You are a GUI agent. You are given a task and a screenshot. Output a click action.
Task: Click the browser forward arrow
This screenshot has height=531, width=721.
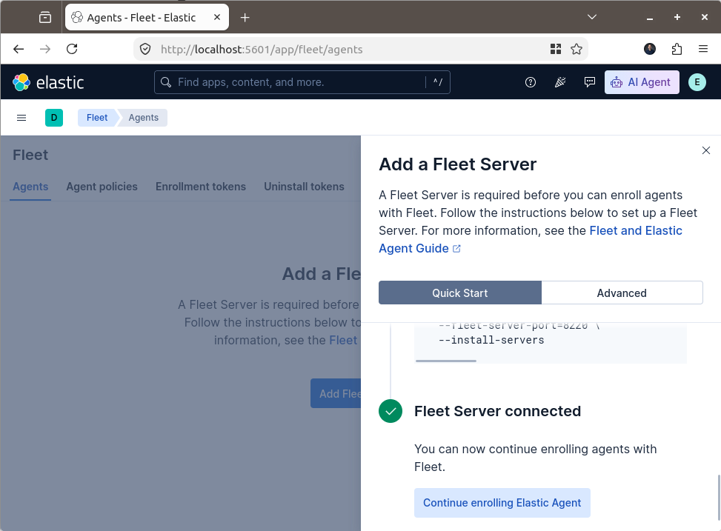[x=45, y=49]
